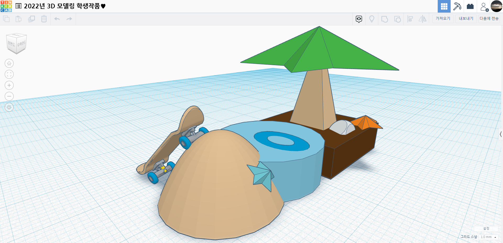Viewport: 503px width, 243px height.
Task: Click the Ungroup shapes icon
Action: tap(397, 19)
